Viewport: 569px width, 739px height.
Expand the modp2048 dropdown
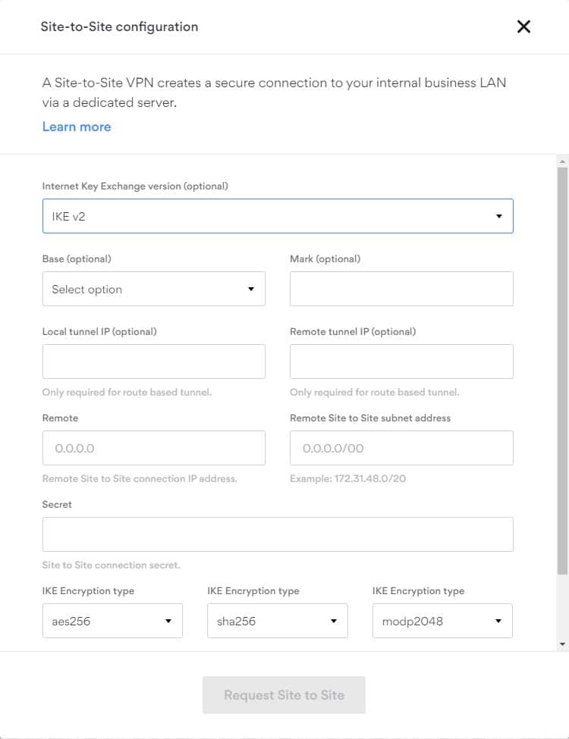442,621
